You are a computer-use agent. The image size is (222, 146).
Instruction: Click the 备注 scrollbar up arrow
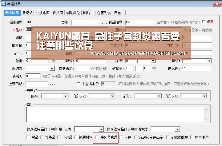tap(206, 110)
